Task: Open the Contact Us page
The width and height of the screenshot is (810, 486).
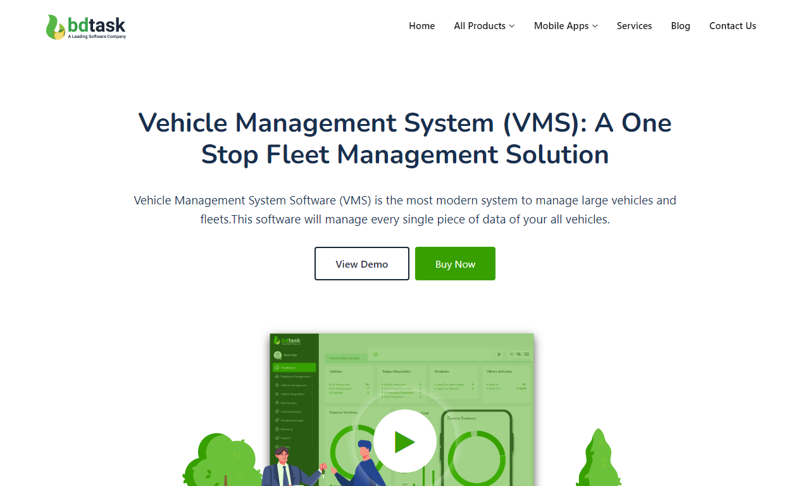Action: [733, 26]
